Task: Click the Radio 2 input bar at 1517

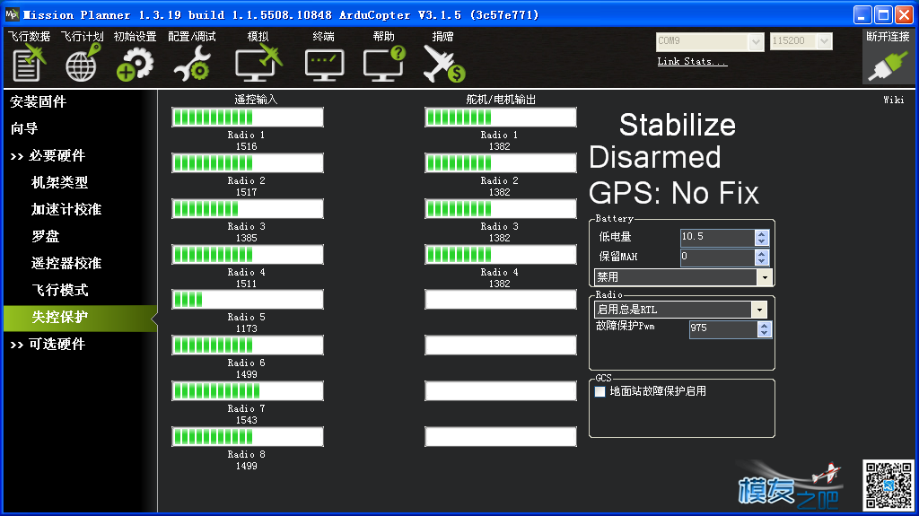Action: click(248, 163)
